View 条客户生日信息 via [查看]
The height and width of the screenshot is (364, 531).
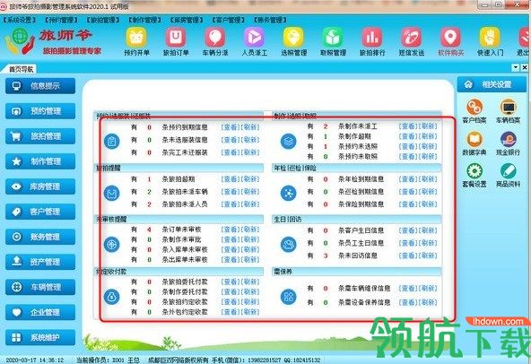[x=408, y=230]
